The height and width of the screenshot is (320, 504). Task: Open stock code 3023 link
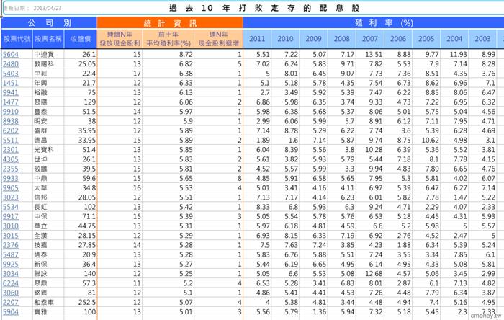click(11, 197)
